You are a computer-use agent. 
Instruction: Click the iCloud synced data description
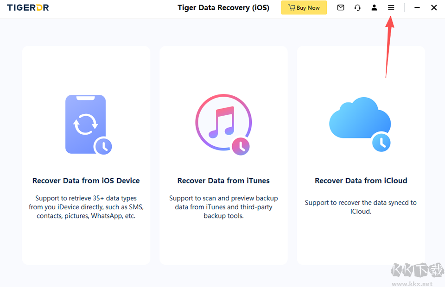[361, 207]
